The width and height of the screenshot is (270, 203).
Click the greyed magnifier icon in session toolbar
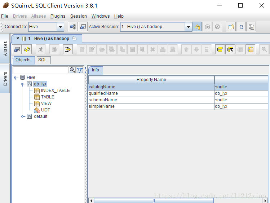[264, 50]
